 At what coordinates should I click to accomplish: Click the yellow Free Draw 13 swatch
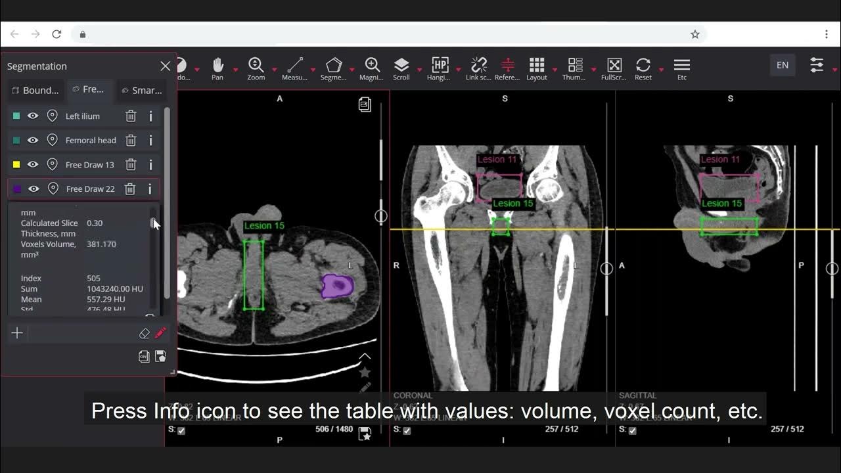pyautogui.click(x=16, y=165)
